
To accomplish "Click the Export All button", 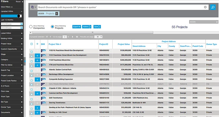I will pos(77,27).
